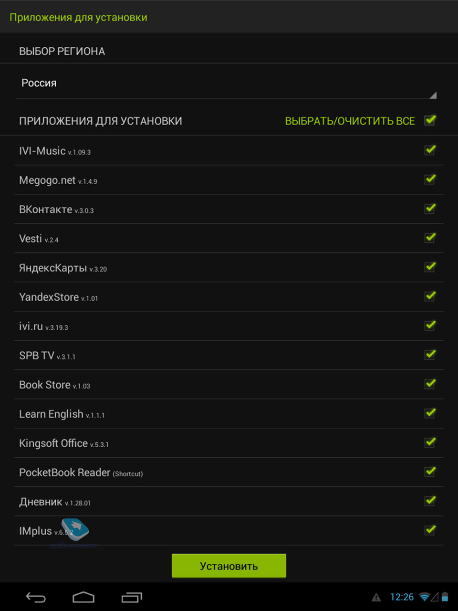Tap the Wi-Fi signal status icon
This screenshot has width=458, height=611.
[x=424, y=597]
